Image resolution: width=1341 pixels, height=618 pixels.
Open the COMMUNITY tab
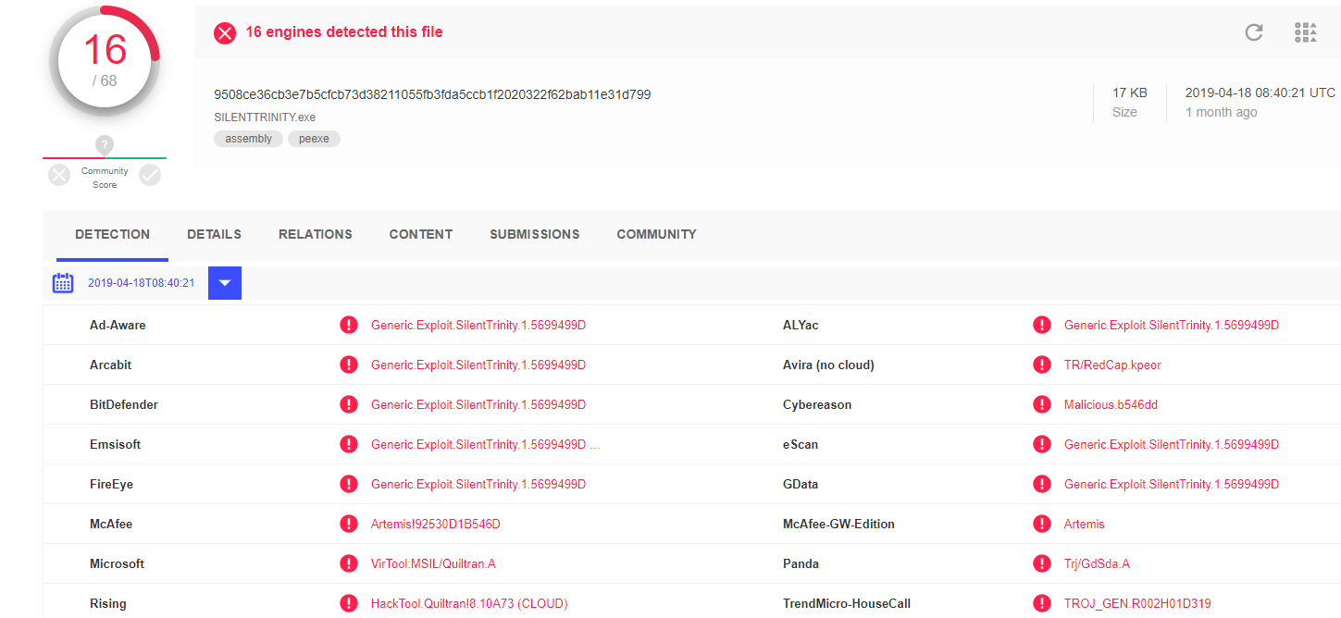656,235
